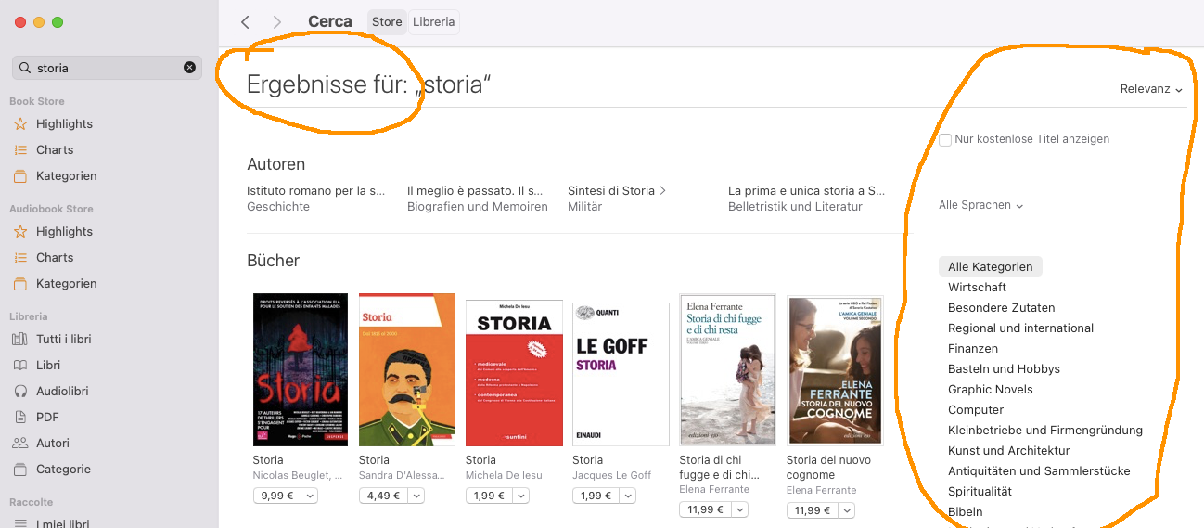Filter by Antiquitäten und Sammlerstücke category
This screenshot has height=528, width=1204.
(x=1039, y=470)
